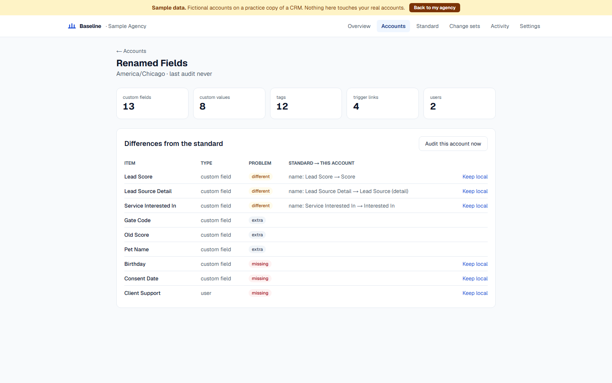
Task: Click the different badge in Lead Score row
Action: click(260, 177)
